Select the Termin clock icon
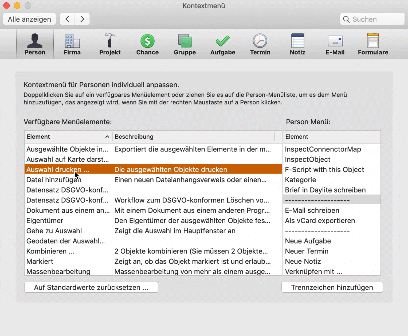Image resolution: width=408 pixels, height=336 pixels. [260, 41]
